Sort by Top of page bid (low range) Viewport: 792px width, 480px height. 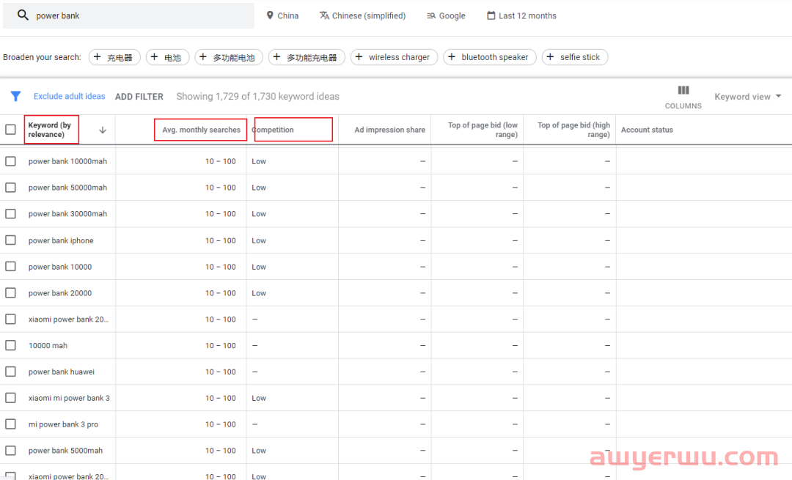[483, 130]
